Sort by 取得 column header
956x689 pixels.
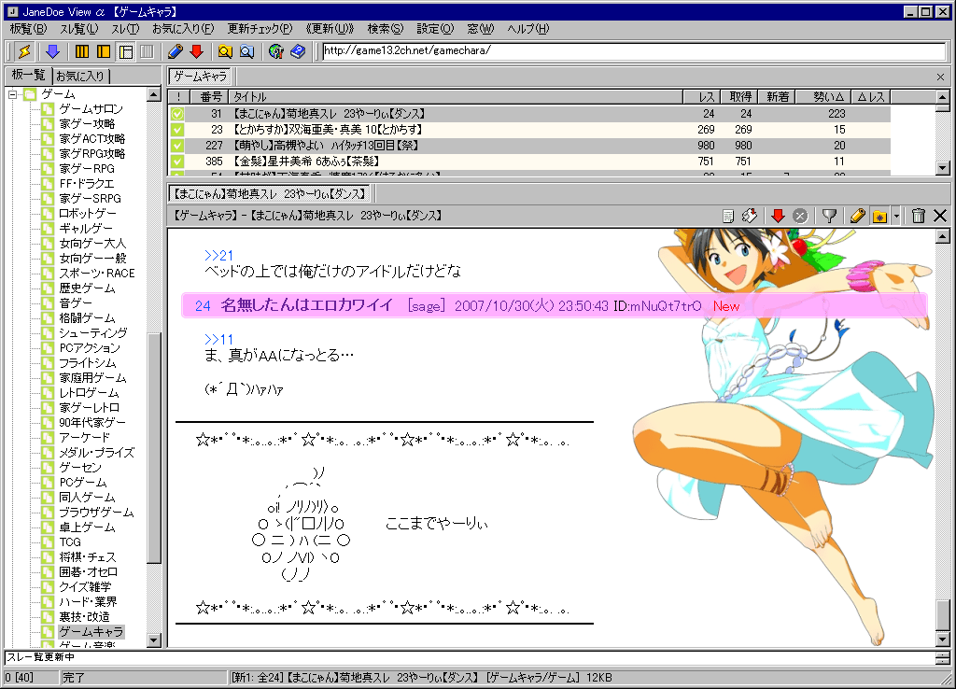pyautogui.click(x=739, y=97)
